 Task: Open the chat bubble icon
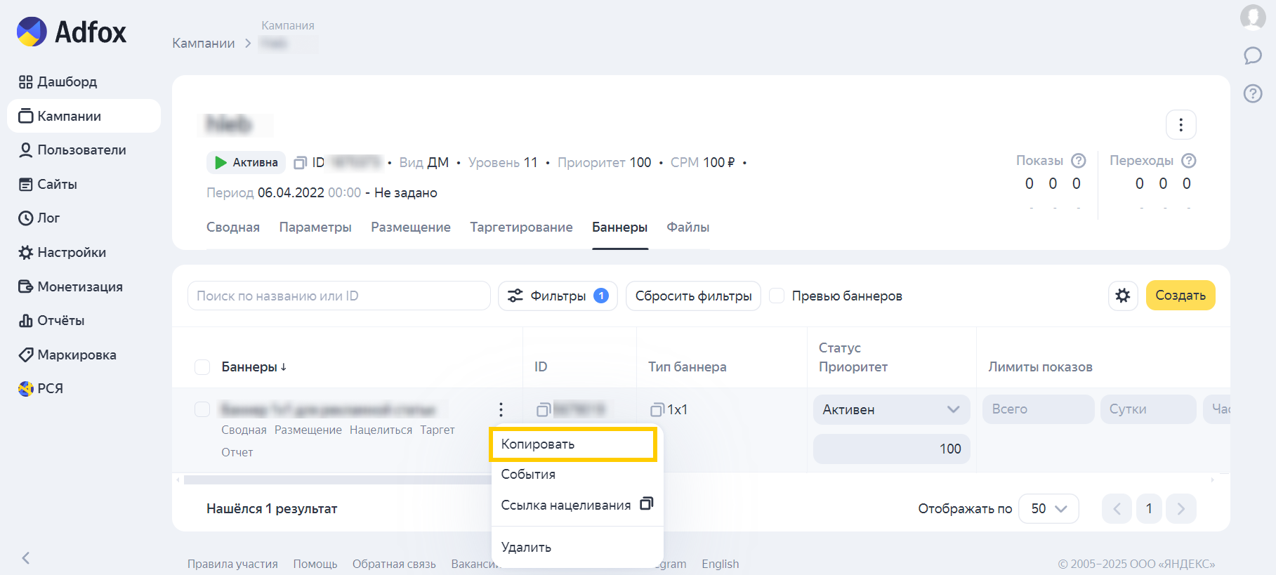pos(1253,55)
